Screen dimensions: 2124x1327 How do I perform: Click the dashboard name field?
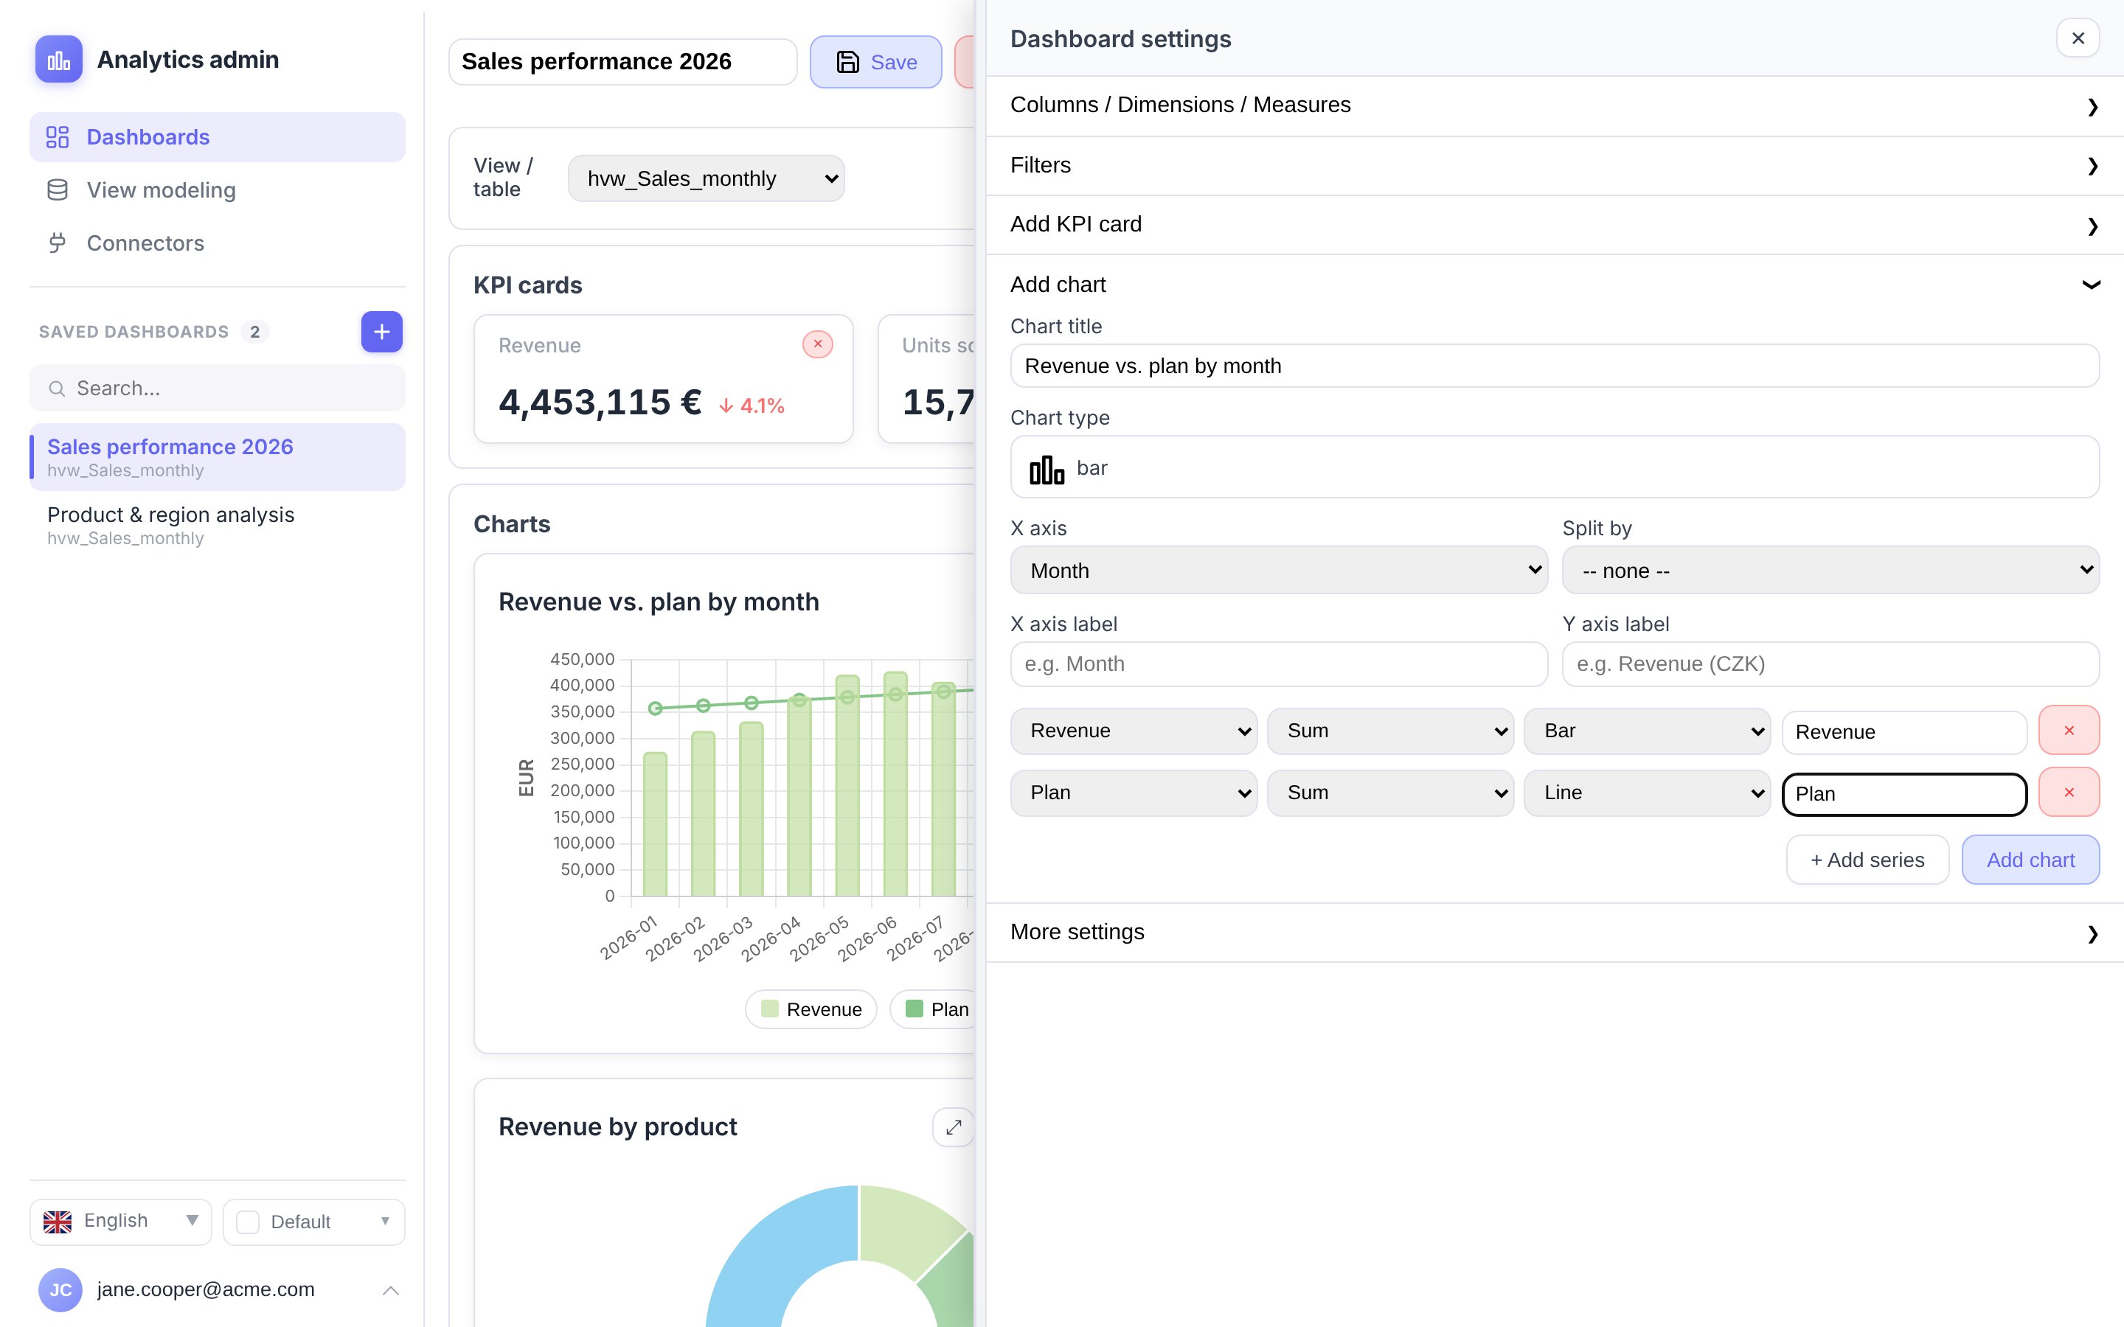[x=622, y=61]
